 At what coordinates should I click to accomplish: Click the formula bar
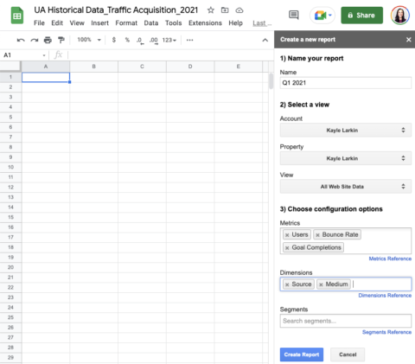[170, 55]
